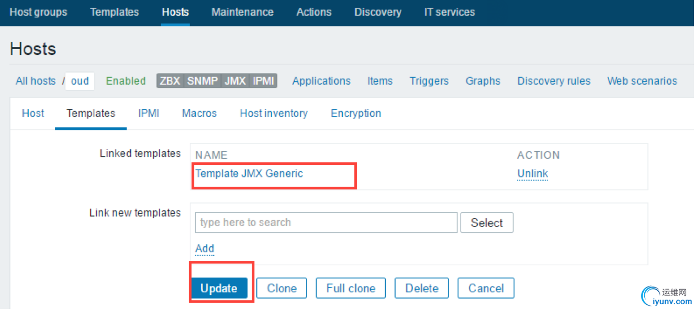Open Template JMX Generic link
This screenshot has height=310, width=695.
click(249, 174)
